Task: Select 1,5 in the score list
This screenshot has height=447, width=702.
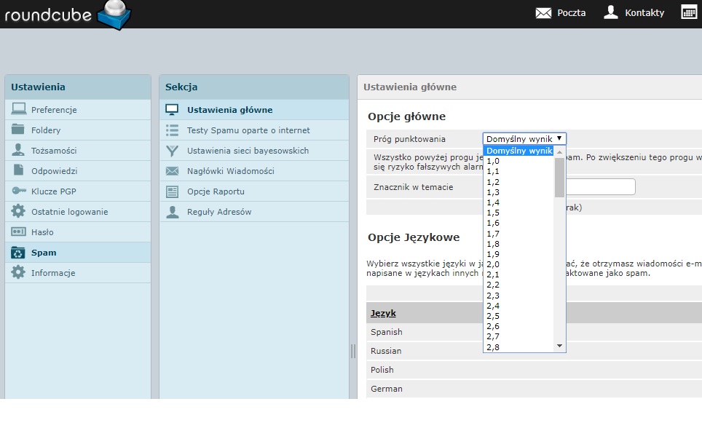Action: [x=493, y=213]
